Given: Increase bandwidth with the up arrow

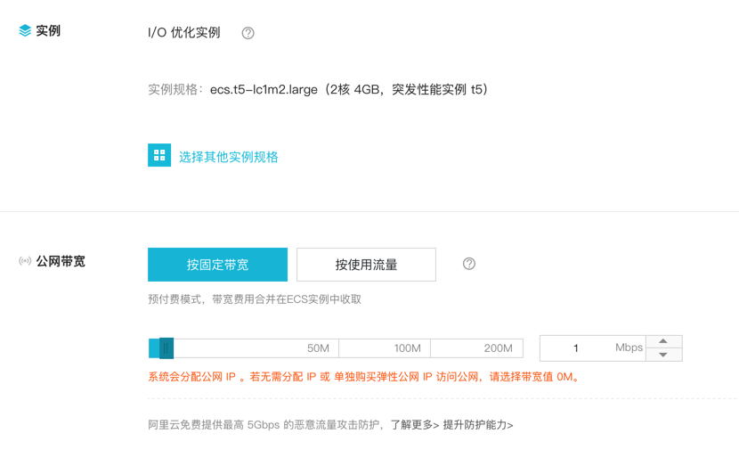Looking at the screenshot, I should click(663, 341).
